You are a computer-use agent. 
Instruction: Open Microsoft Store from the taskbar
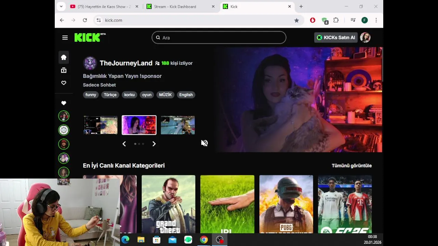(157, 240)
